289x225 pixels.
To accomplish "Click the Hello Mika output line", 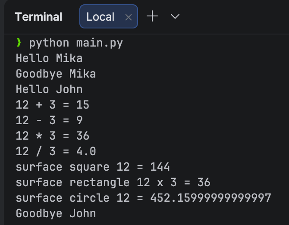I will [49, 58].
